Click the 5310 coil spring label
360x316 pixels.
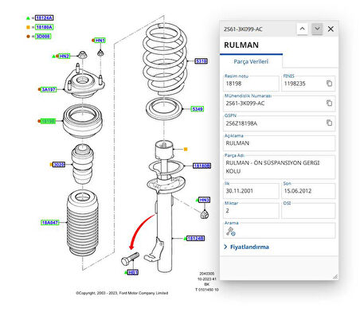201,61
